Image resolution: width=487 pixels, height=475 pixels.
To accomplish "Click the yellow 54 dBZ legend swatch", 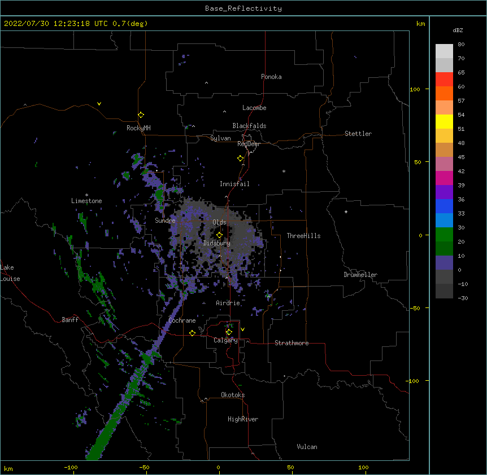I will click(x=444, y=121).
